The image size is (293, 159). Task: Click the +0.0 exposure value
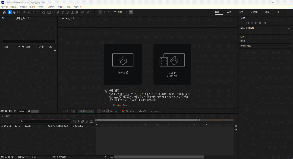pos(132,111)
